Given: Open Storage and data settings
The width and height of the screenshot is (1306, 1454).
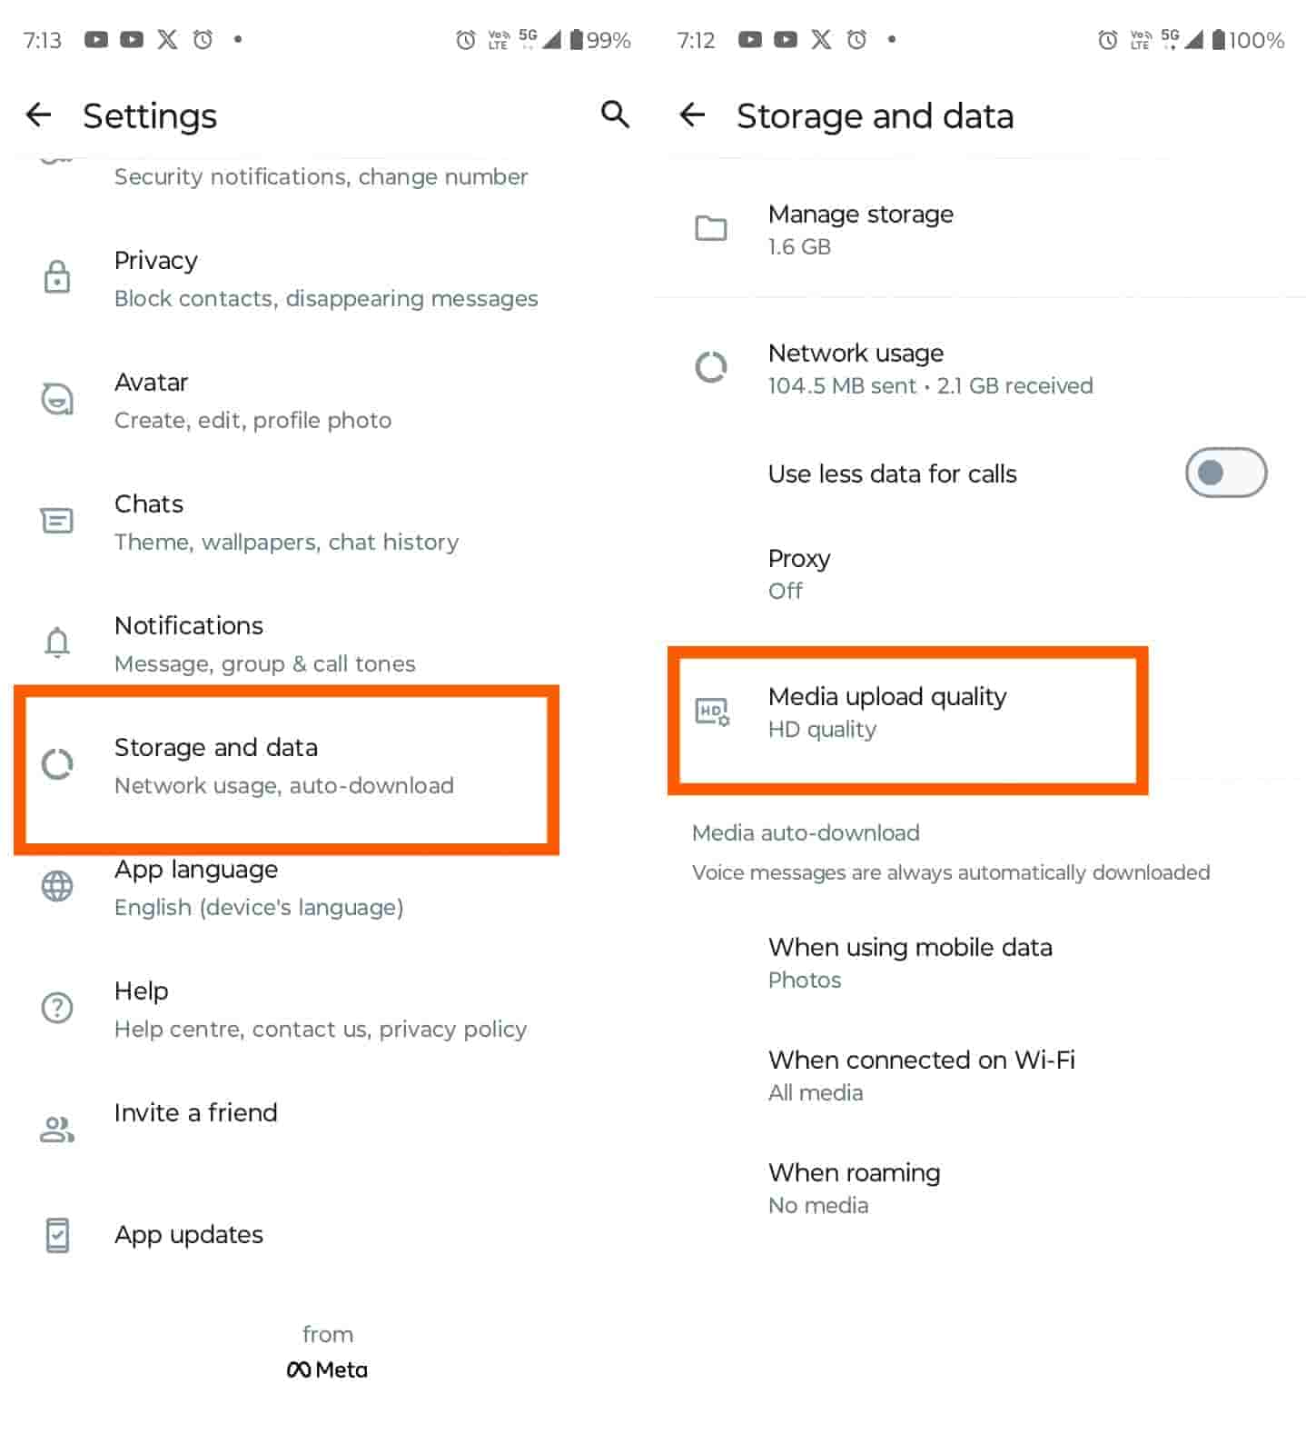Looking at the screenshot, I should click(x=283, y=765).
